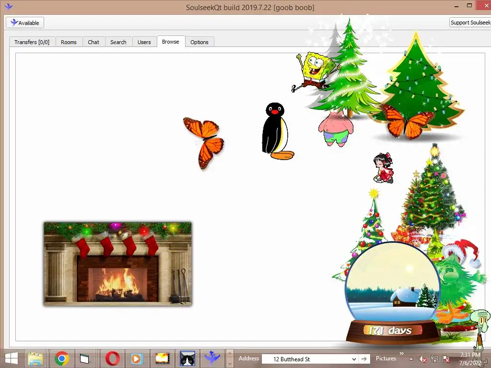Open the Options tab
The height and width of the screenshot is (368, 491).
199,42
